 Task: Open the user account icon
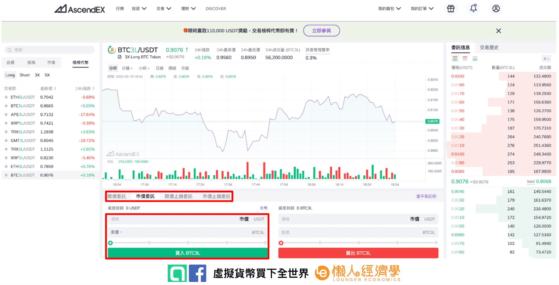(496, 9)
